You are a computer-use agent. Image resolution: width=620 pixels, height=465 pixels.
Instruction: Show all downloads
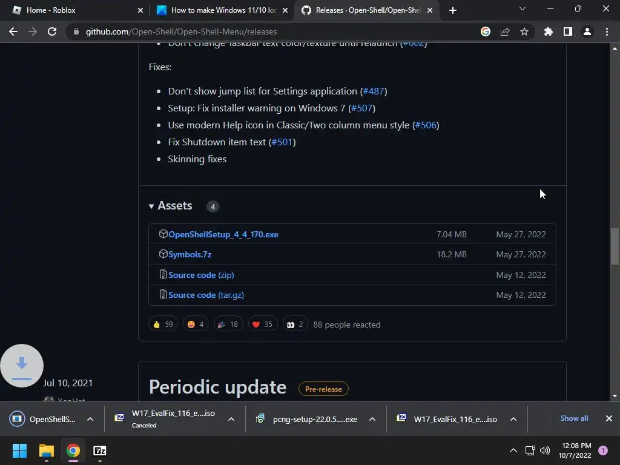click(574, 418)
